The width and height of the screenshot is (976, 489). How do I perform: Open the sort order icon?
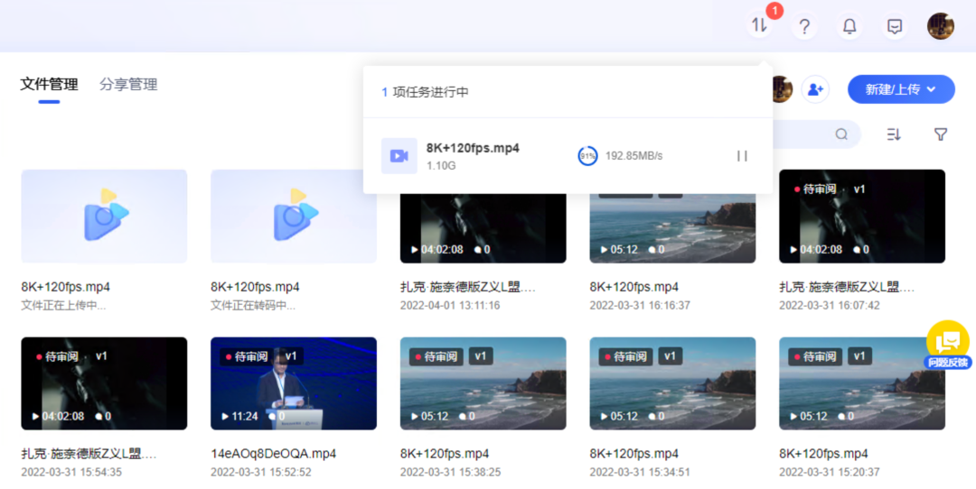(x=894, y=134)
